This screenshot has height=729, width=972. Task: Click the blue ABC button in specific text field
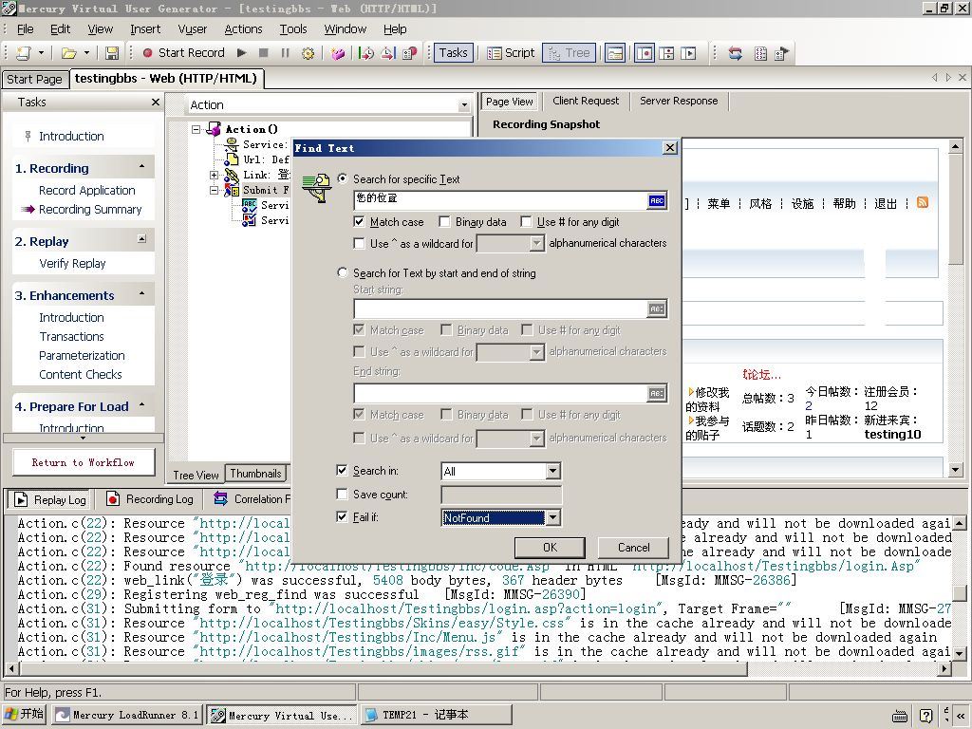(657, 200)
